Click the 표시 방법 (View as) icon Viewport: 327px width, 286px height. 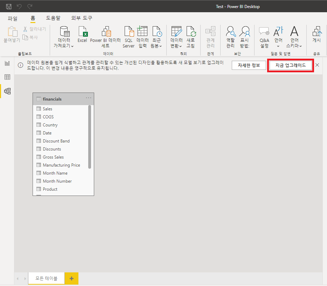click(x=245, y=31)
